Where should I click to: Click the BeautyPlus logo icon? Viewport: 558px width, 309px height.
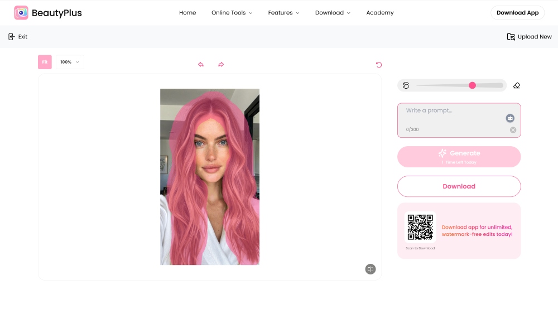(x=21, y=13)
